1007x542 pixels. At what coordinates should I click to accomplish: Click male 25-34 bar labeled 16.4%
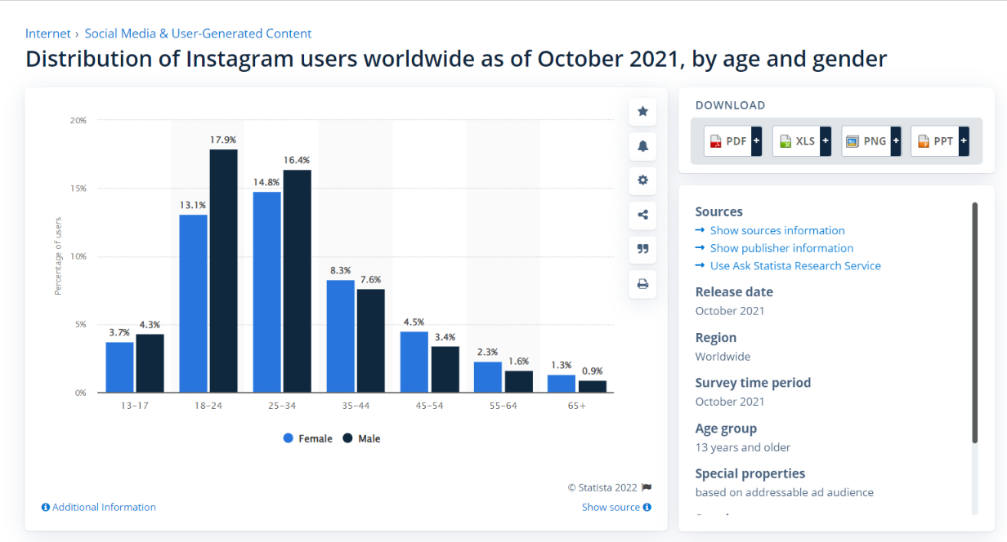coord(297,281)
